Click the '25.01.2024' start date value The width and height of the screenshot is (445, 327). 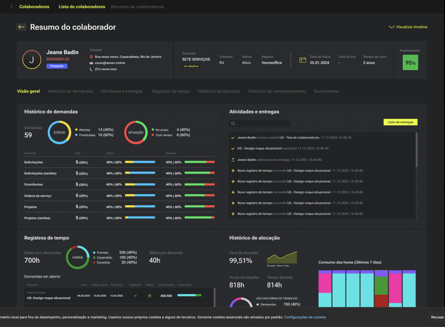point(319,63)
